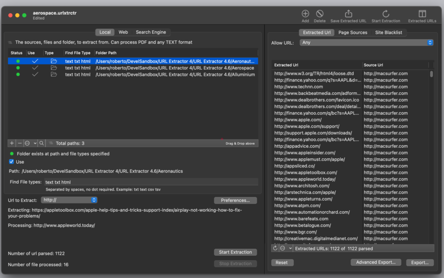Screen dimensions: 444x278
Task: Click the Preferences... button
Action: [235, 200]
